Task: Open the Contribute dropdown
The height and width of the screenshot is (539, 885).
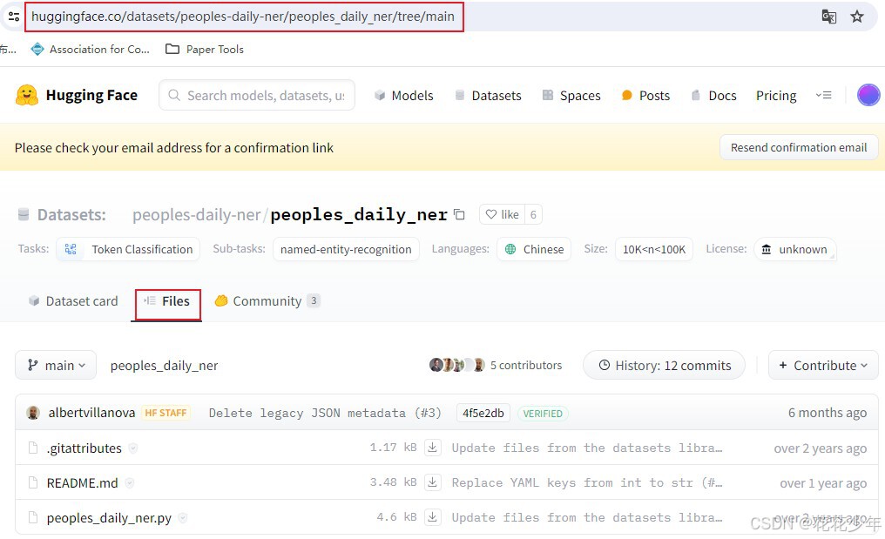Action: tap(822, 366)
